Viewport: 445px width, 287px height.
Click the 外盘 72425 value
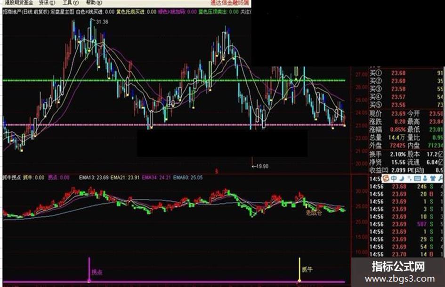pos(397,146)
